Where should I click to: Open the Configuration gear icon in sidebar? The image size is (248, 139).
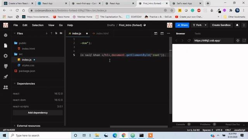5,56
